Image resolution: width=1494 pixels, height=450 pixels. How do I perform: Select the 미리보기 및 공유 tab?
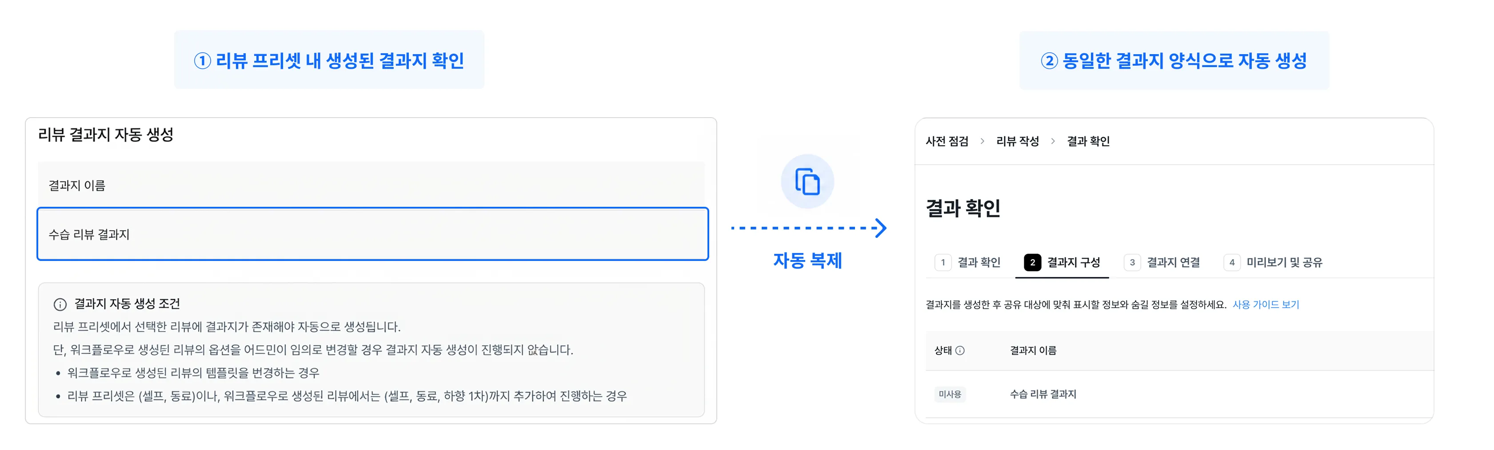(1273, 263)
